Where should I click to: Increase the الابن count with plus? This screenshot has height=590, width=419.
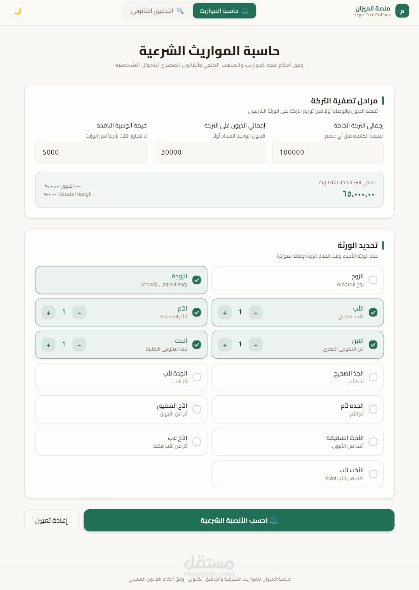coord(225,345)
